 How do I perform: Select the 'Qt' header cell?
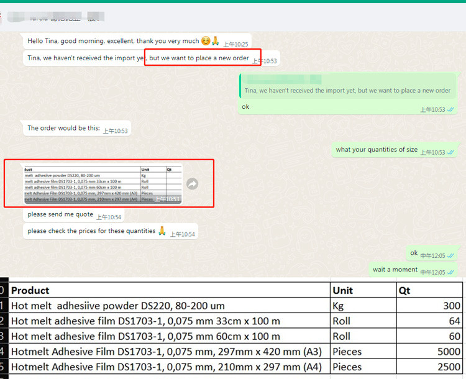coord(429,290)
